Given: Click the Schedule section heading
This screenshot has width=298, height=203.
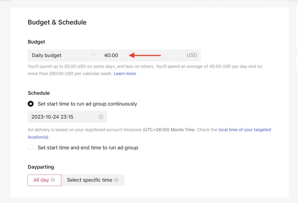Looking at the screenshot, I should pyautogui.click(x=39, y=93).
